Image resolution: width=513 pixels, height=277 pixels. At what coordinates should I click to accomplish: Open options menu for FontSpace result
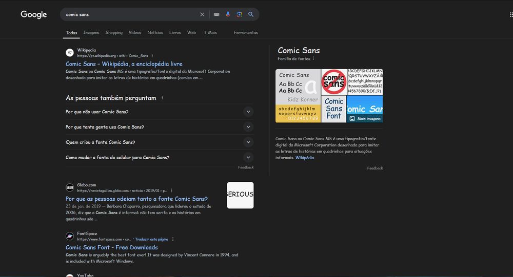(173, 239)
